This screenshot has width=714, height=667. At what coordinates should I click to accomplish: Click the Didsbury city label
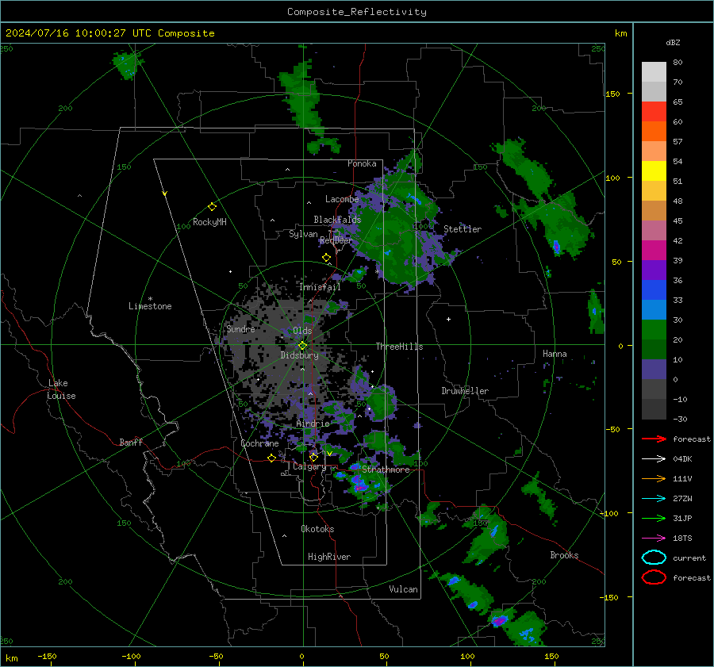point(299,355)
